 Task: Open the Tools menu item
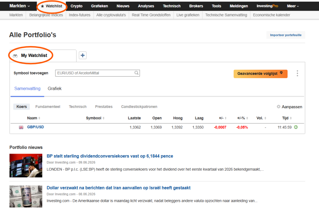pos(216,6)
